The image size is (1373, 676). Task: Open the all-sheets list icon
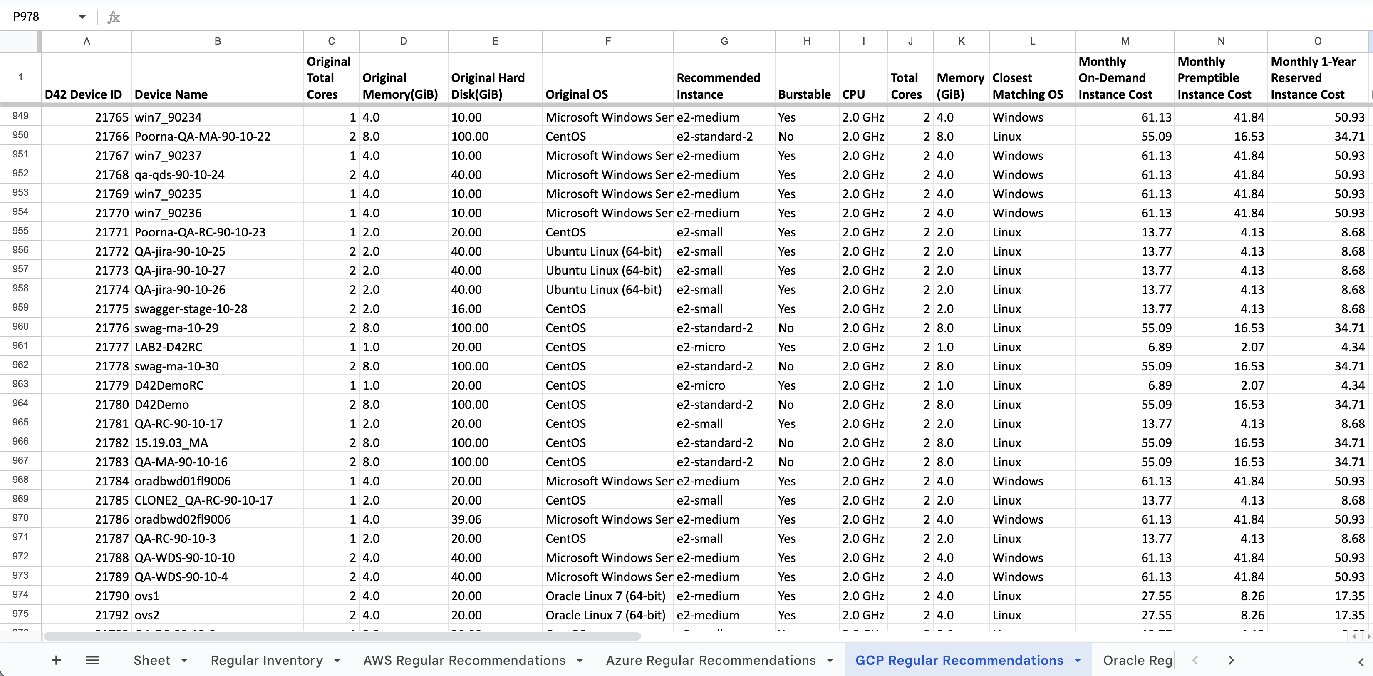[x=92, y=660]
